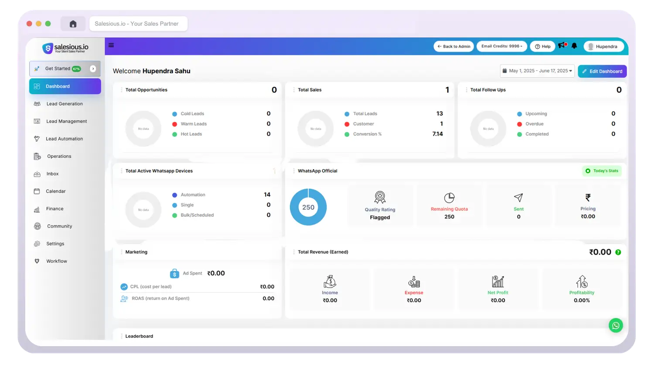The height and width of the screenshot is (368, 654).
Task: Expand the Get Started arrow chevron
Action: 93,69
